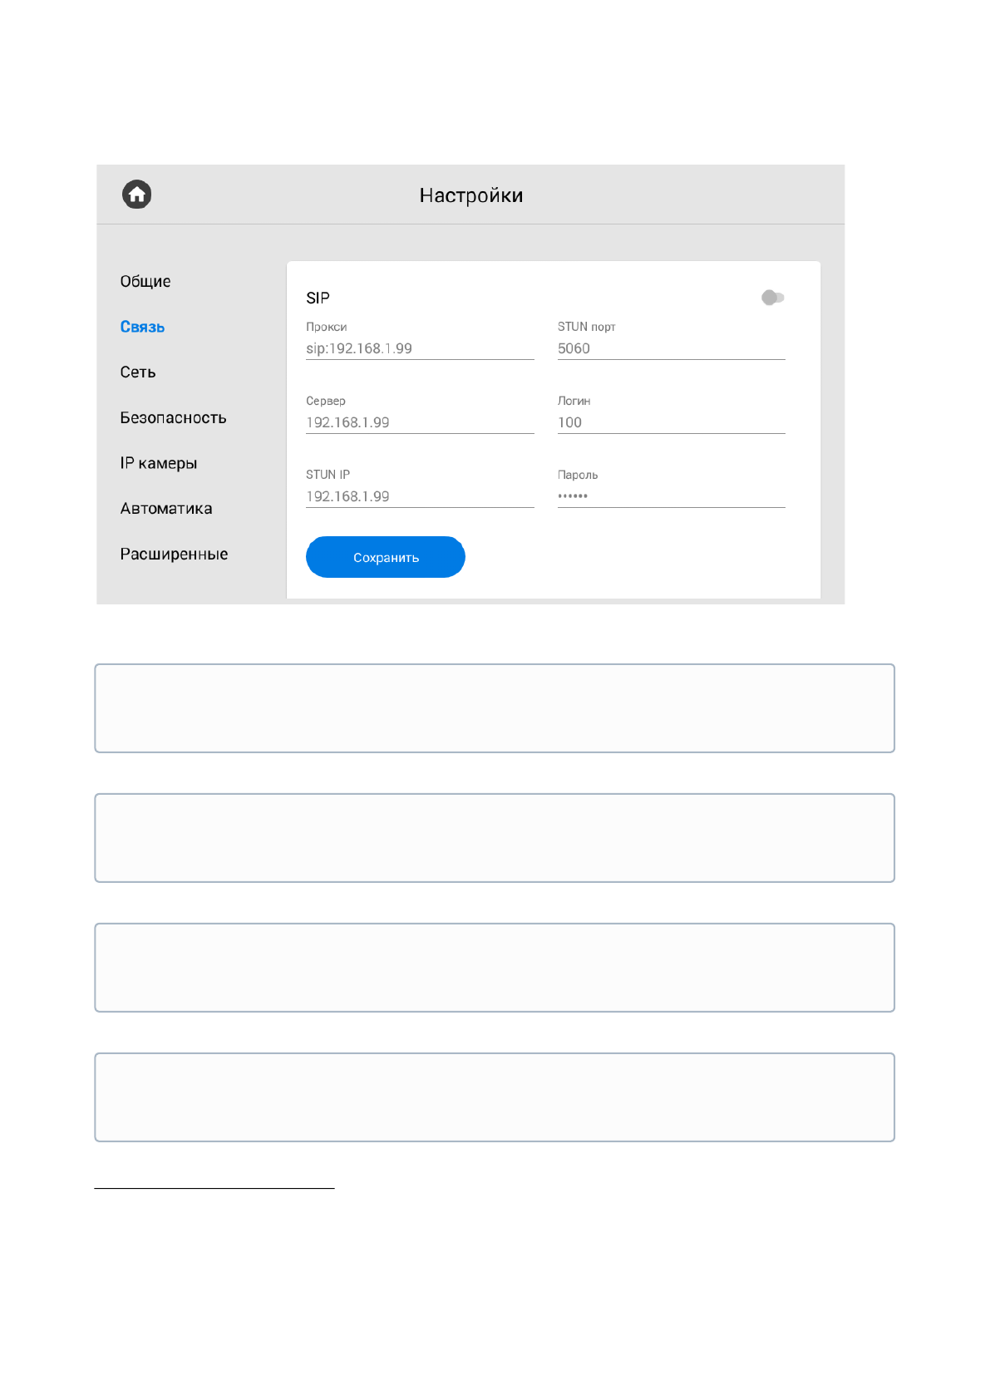The height and width of the screenshot is (1400, 990).
Task: Click the SIP section heading
Action: [318, 298]
